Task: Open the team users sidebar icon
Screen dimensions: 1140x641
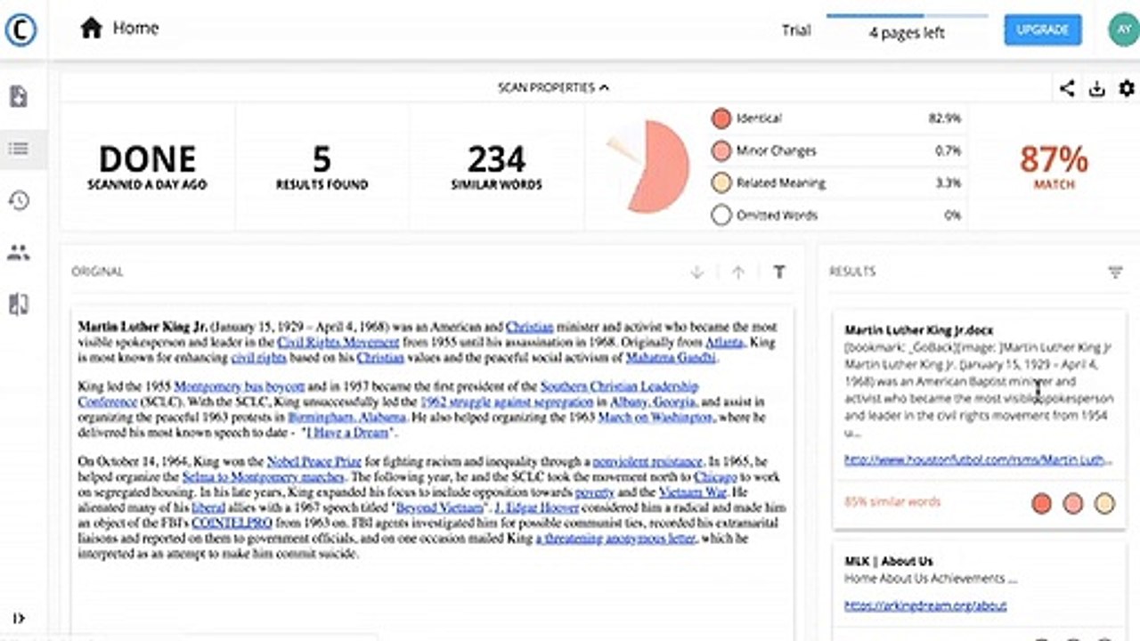Action: [x=19, y=253]
